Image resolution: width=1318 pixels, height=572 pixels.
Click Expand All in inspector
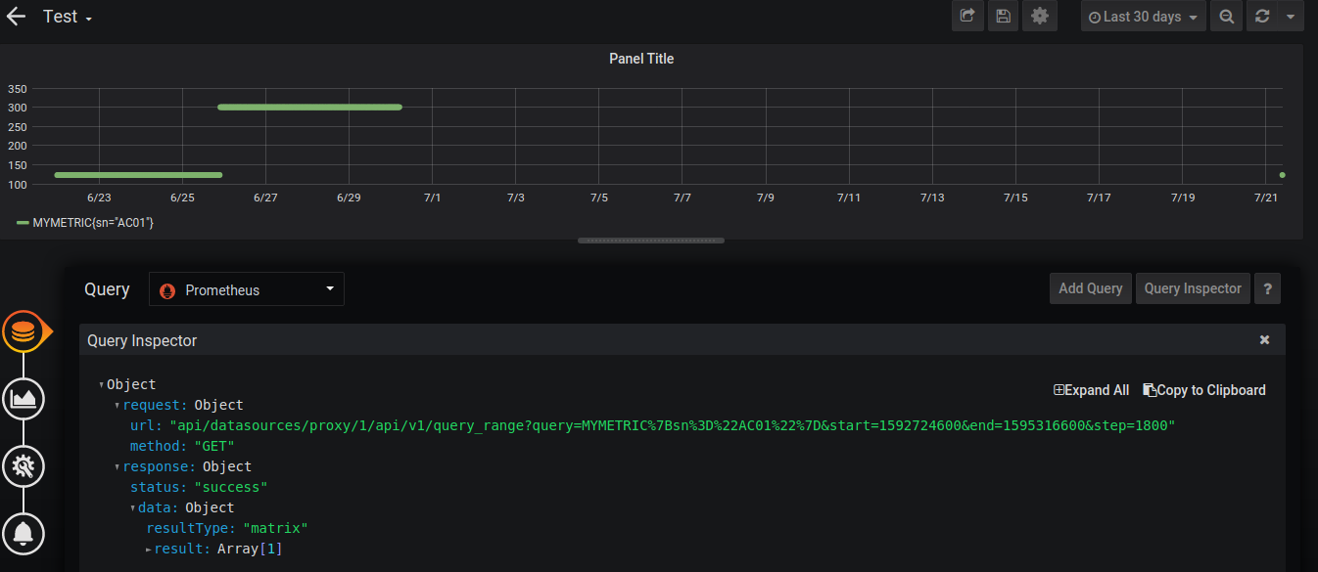point(1091,390)
